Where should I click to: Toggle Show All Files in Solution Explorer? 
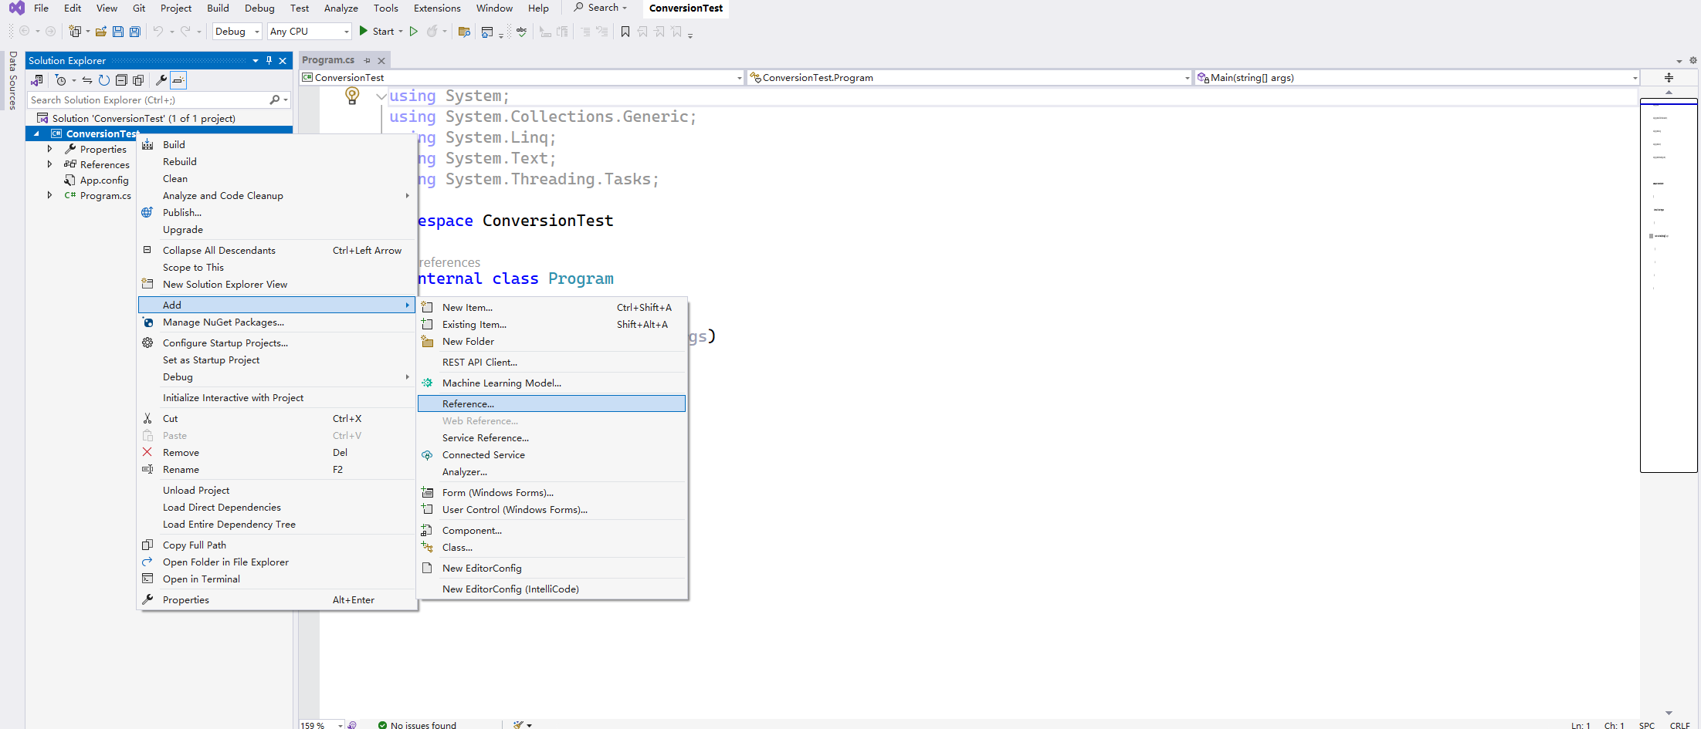[x=138, y=80]
